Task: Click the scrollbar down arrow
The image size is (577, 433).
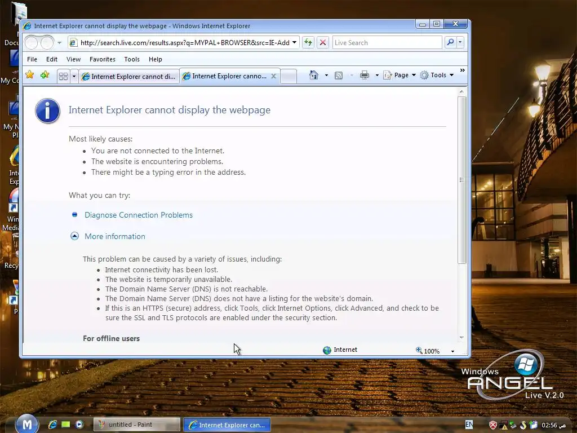Action: 462,338
